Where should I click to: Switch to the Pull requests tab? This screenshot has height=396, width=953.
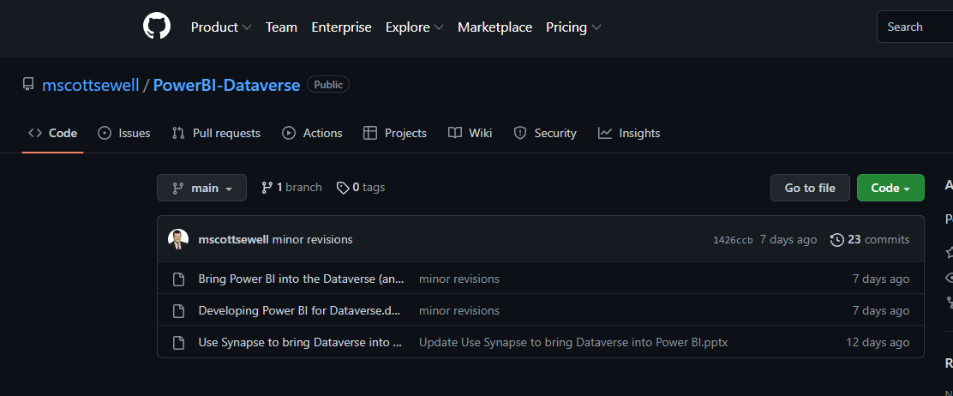[216, 133]
